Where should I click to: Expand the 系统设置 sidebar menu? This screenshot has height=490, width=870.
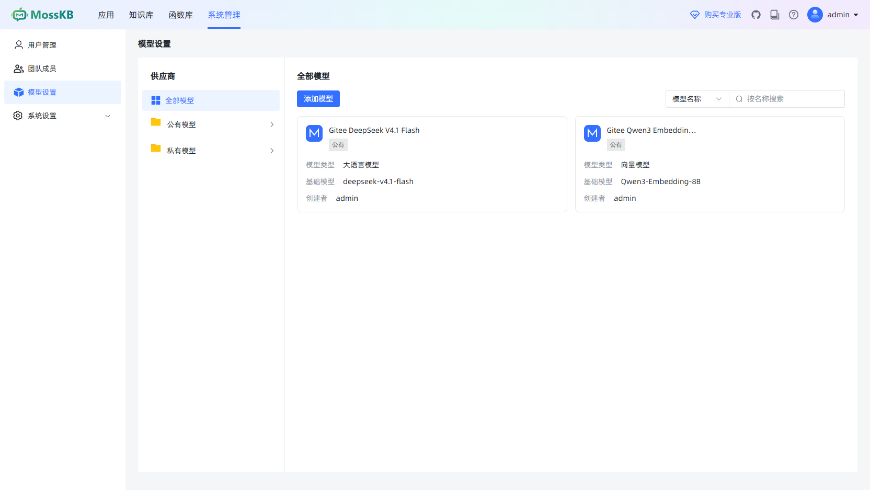108,116
